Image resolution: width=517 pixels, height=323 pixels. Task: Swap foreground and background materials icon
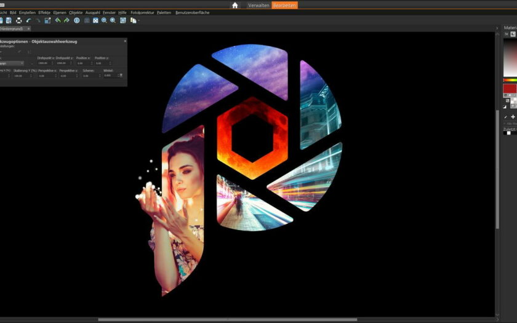click(x=507, y=100)
